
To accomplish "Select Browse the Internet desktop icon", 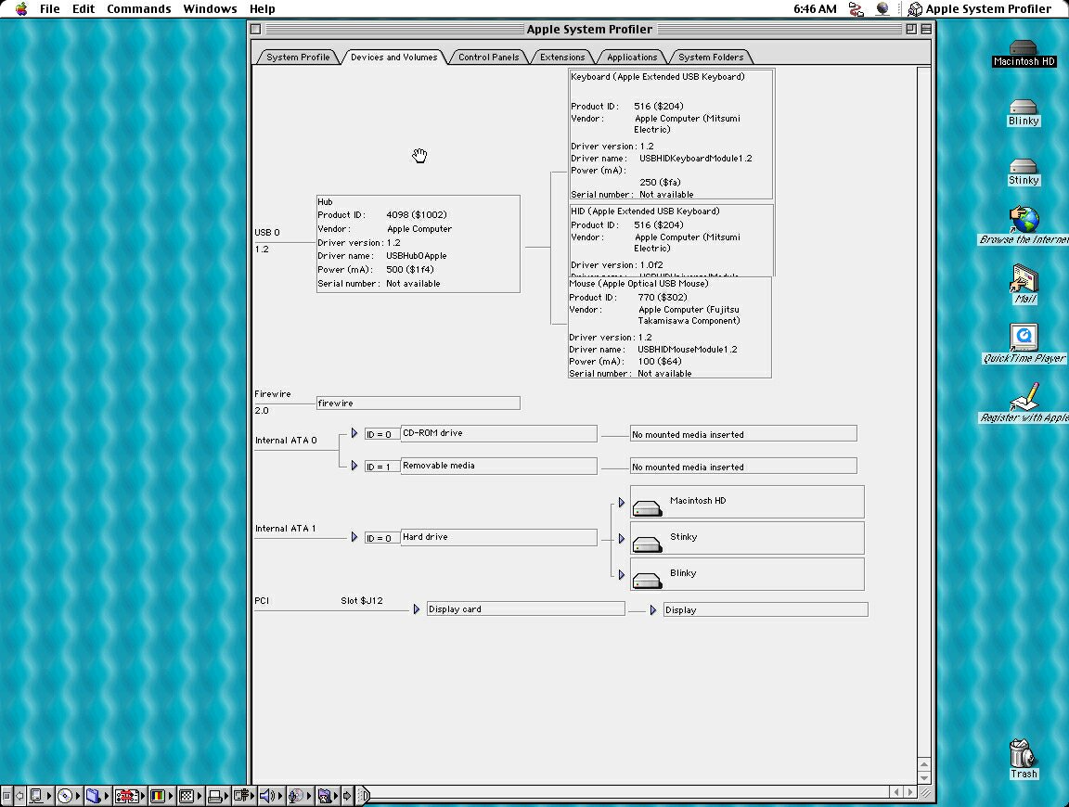I will coord(1024,224).
